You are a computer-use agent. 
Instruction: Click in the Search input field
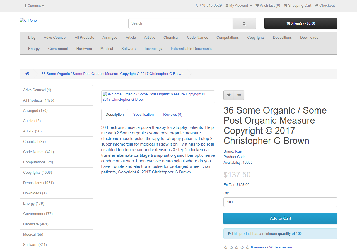click(x=180, y=23)
